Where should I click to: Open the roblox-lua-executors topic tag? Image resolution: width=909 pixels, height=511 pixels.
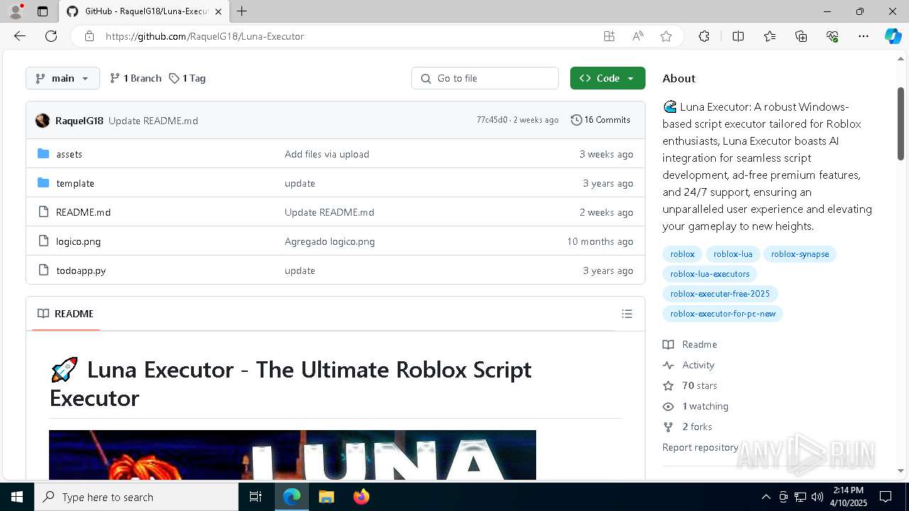[x=709, y=274]
